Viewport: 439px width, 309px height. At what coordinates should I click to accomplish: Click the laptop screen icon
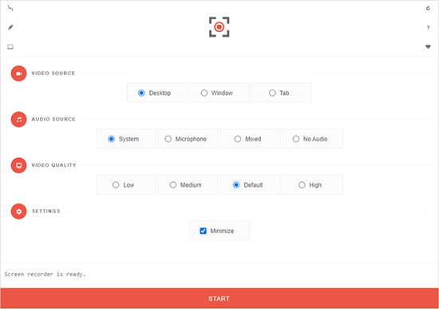(x=10, y=46)
